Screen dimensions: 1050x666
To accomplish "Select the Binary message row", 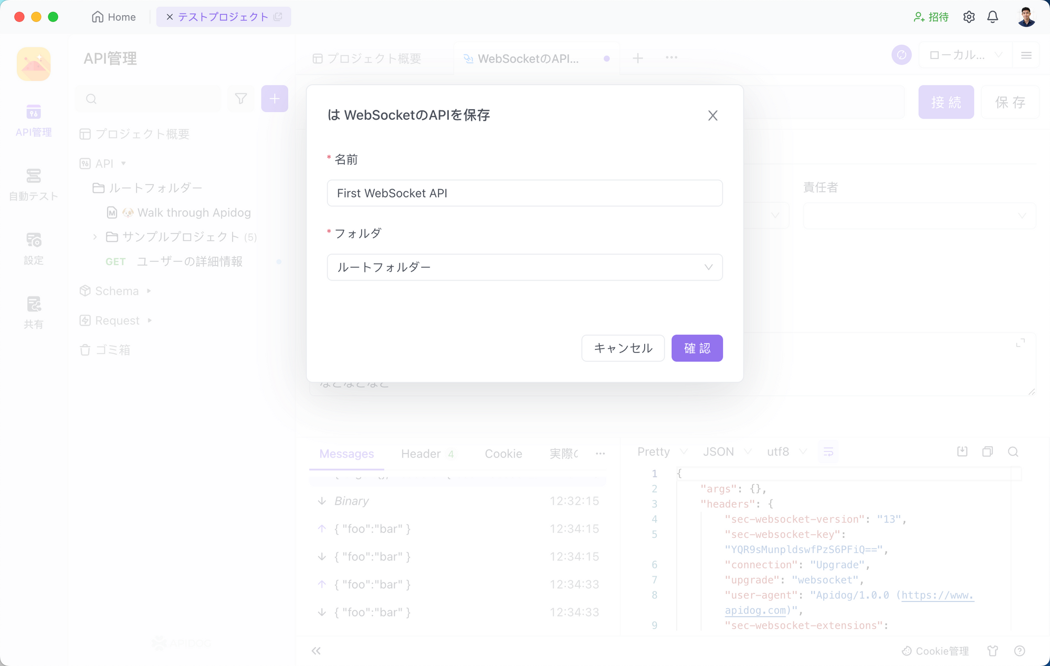I will point(458,501).
